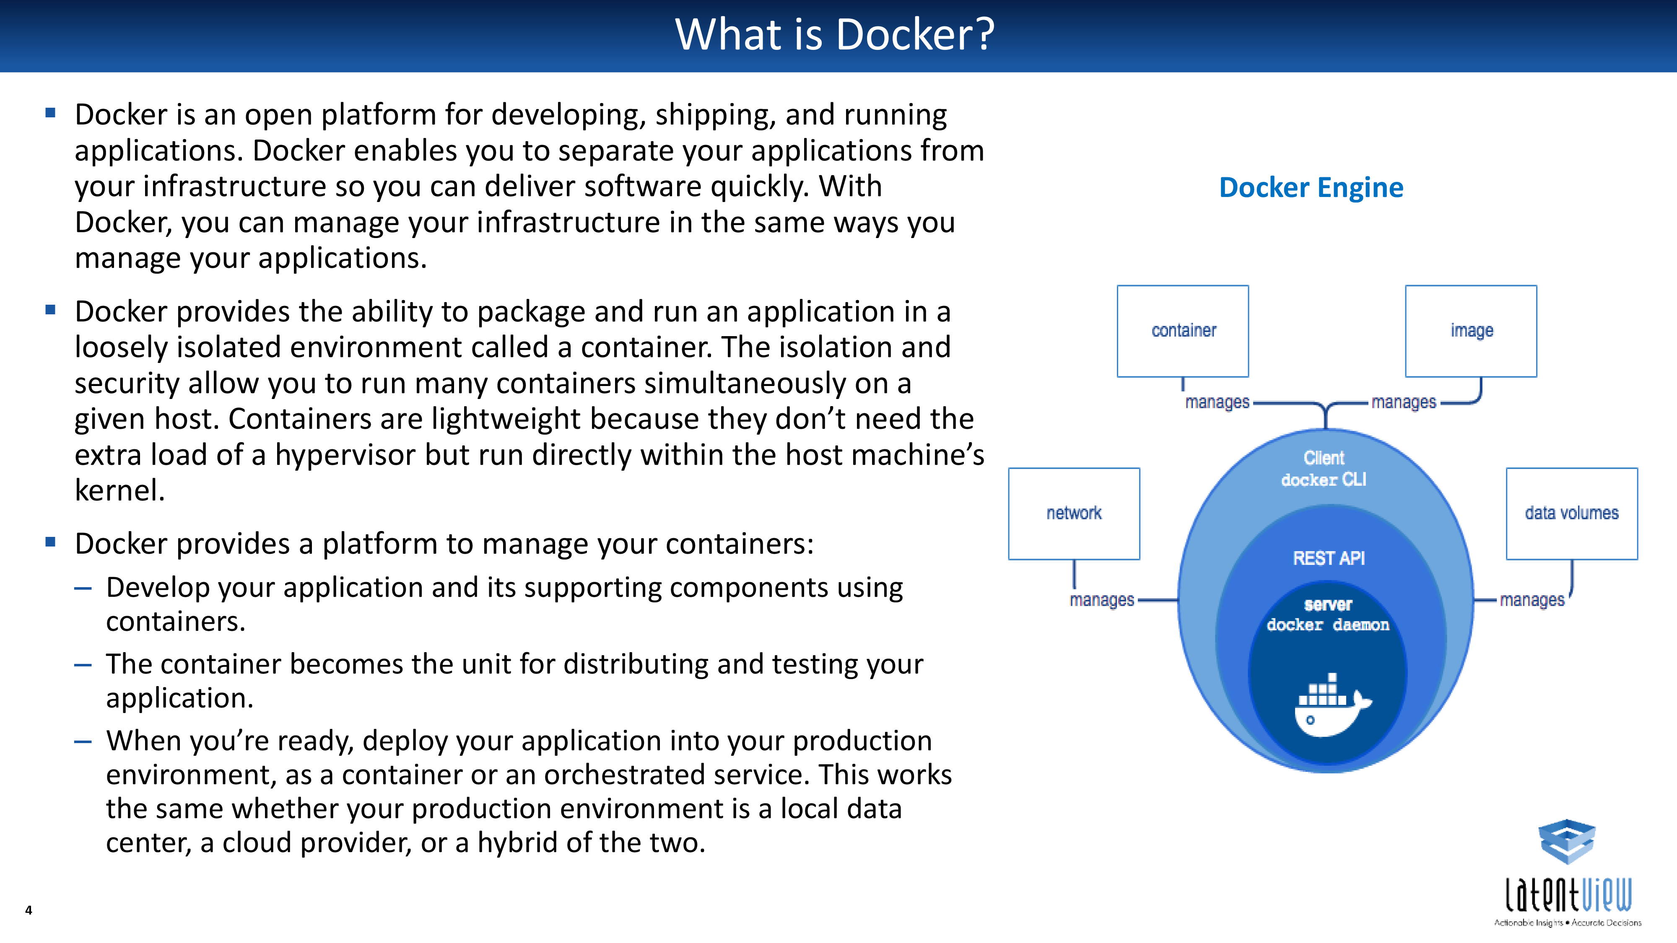
Task: Click 'manages' label below data volumes box
Action: pyautogui.click(x=1532, y=600)
